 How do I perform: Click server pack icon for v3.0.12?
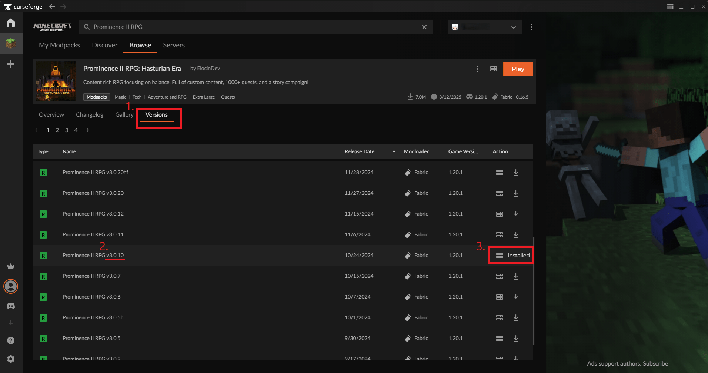coord(499,214)
